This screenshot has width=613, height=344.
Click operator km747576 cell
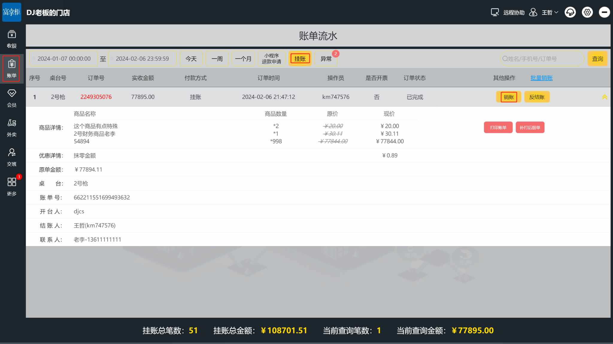tap(336, 97)
